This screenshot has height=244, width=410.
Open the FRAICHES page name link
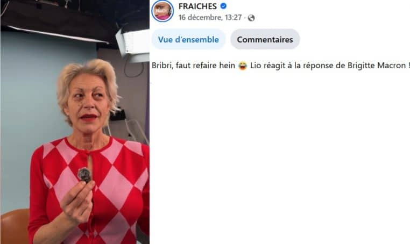click(x=197, y=6)
